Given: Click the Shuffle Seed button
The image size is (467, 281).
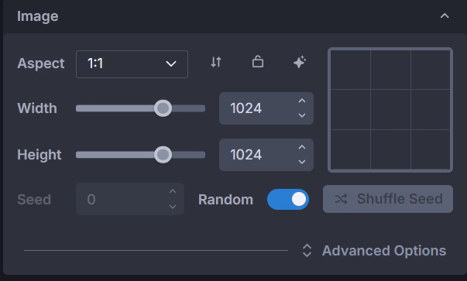Looking at the screenshot, I should 388,199.
